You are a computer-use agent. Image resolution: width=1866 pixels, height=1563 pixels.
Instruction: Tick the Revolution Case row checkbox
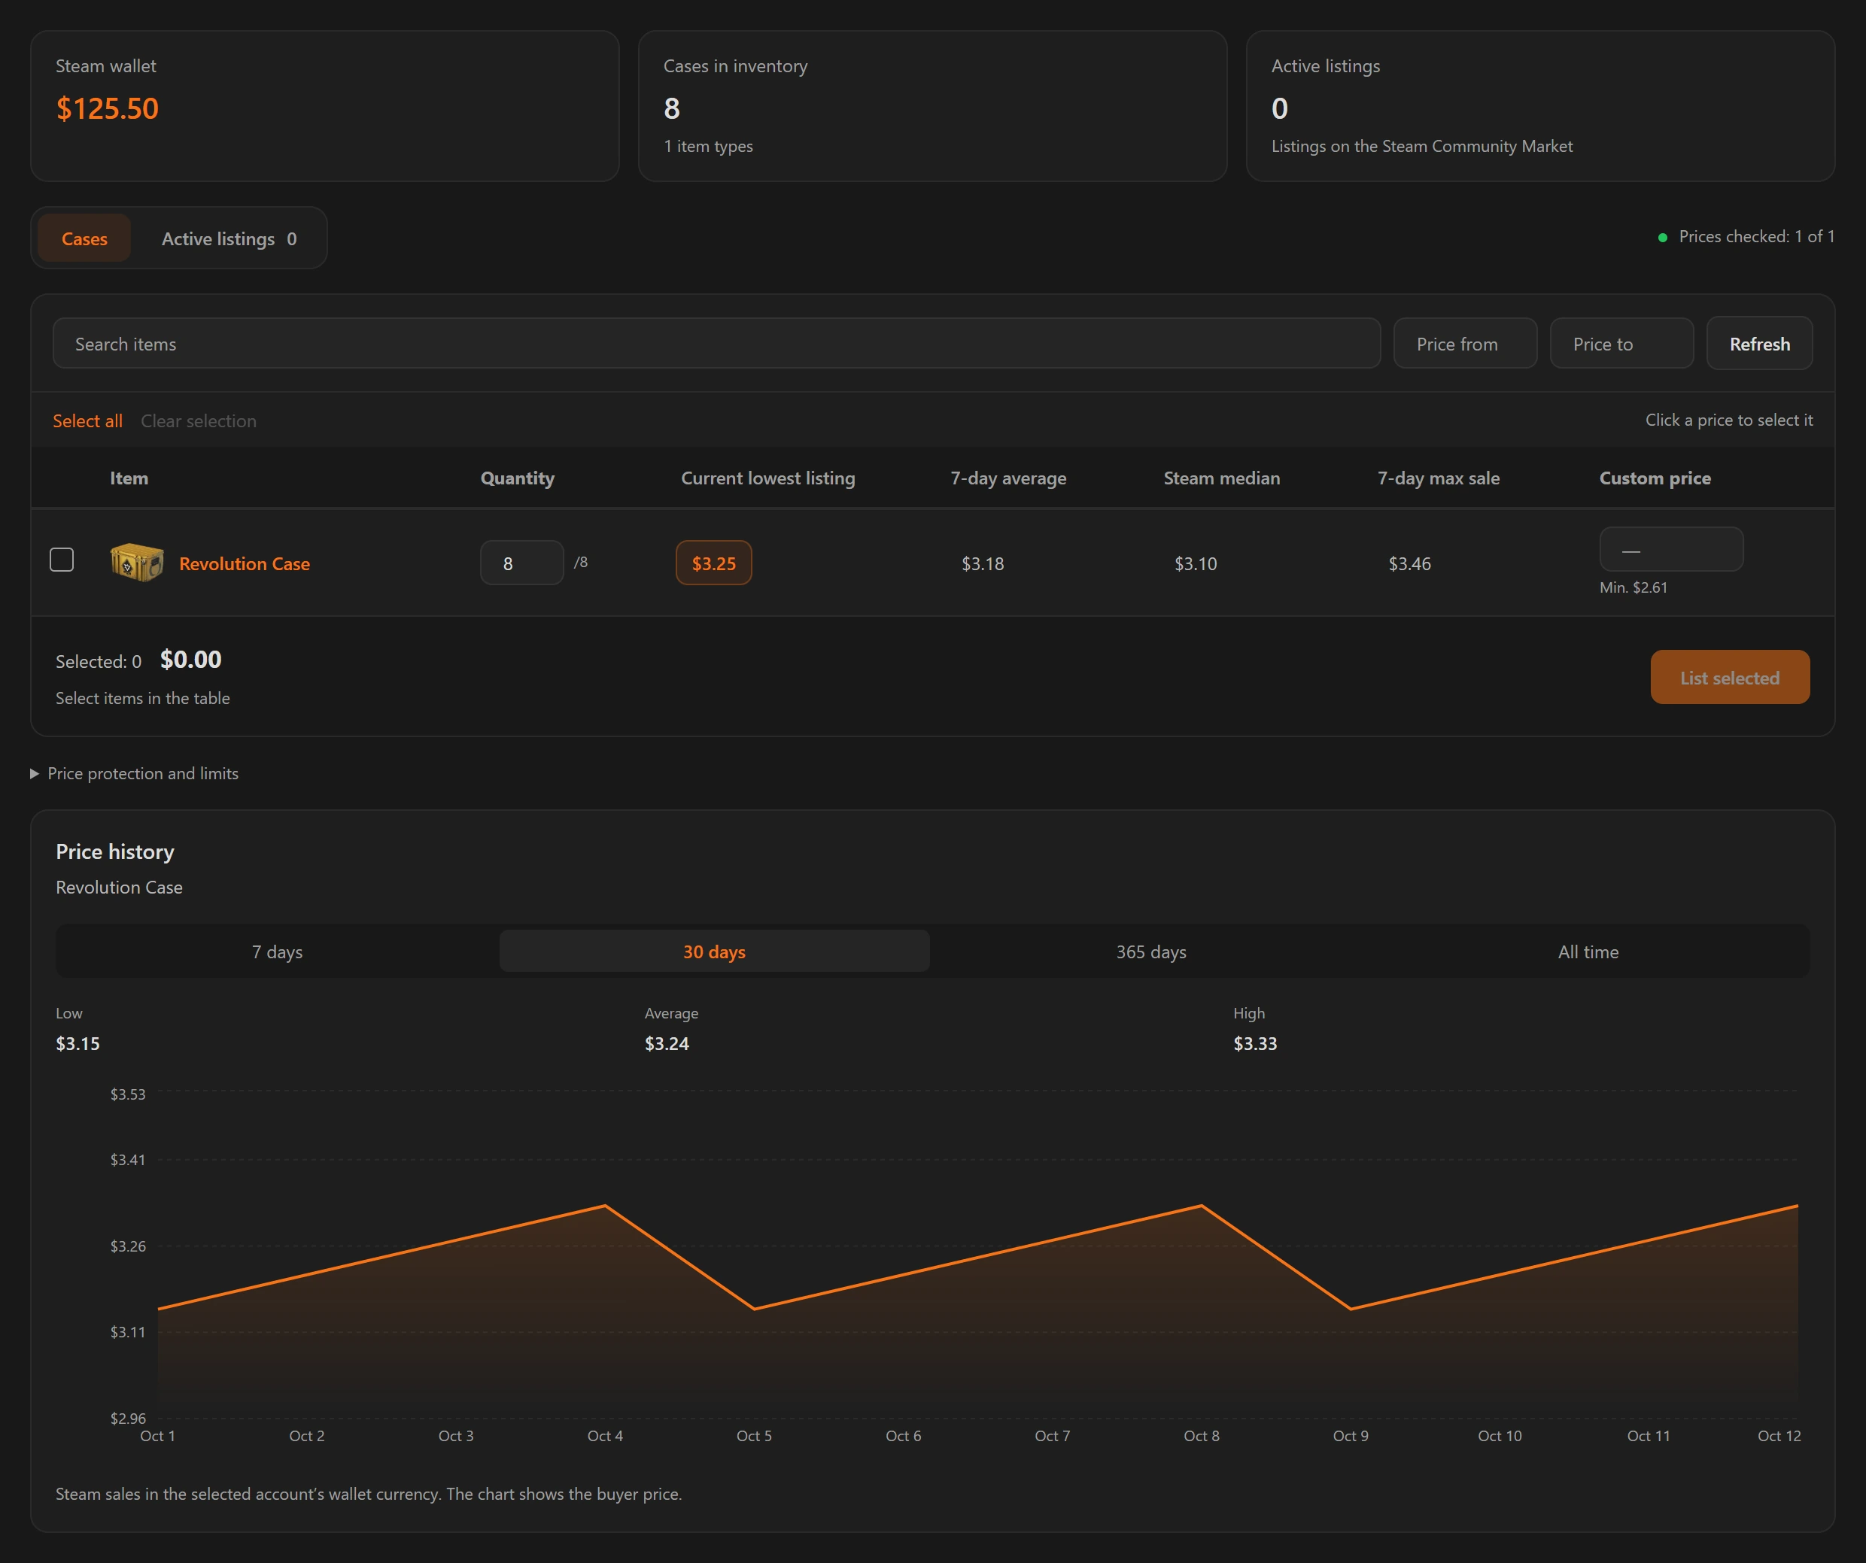61,560
